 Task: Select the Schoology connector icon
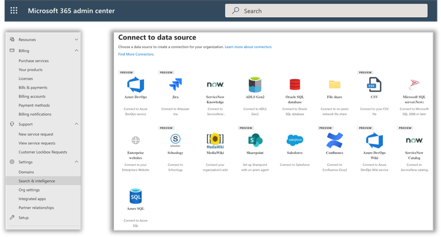coord(175,140)
